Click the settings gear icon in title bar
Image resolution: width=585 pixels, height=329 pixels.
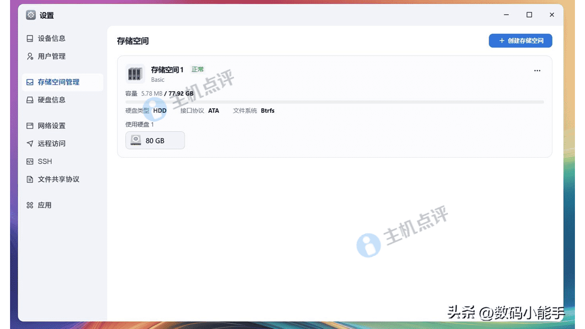[31, 15]
